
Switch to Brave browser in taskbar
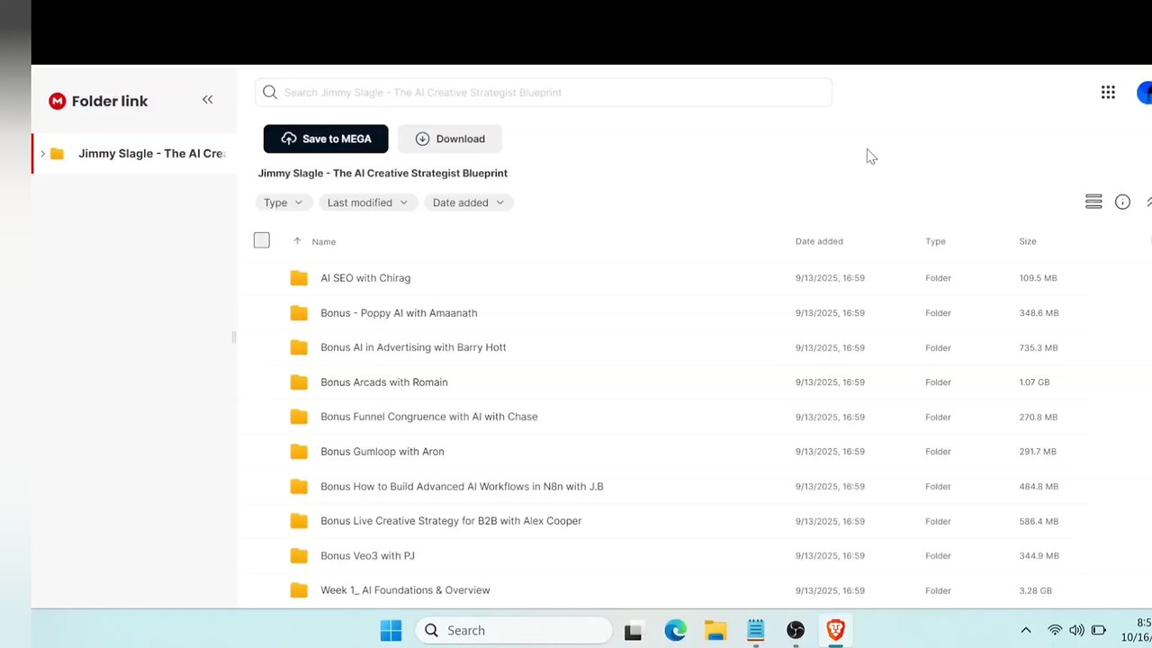(x=835, y=630)
